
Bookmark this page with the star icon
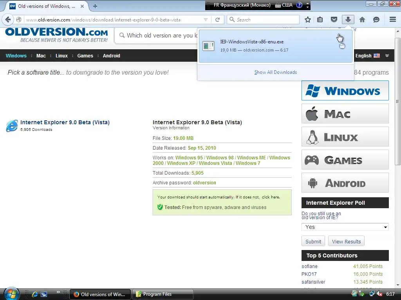tap(308, 20)
